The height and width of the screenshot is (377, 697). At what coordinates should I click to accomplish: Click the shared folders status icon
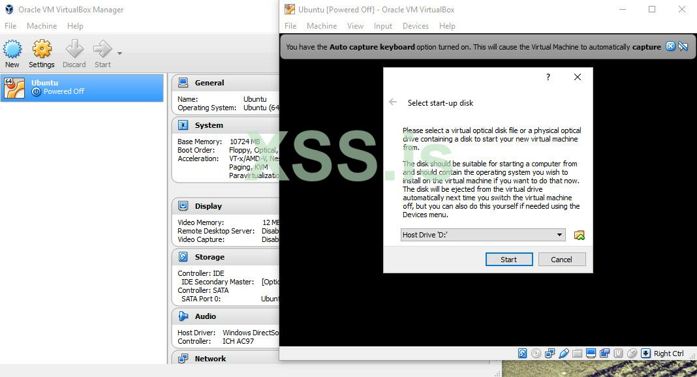(x=577, y=354)
